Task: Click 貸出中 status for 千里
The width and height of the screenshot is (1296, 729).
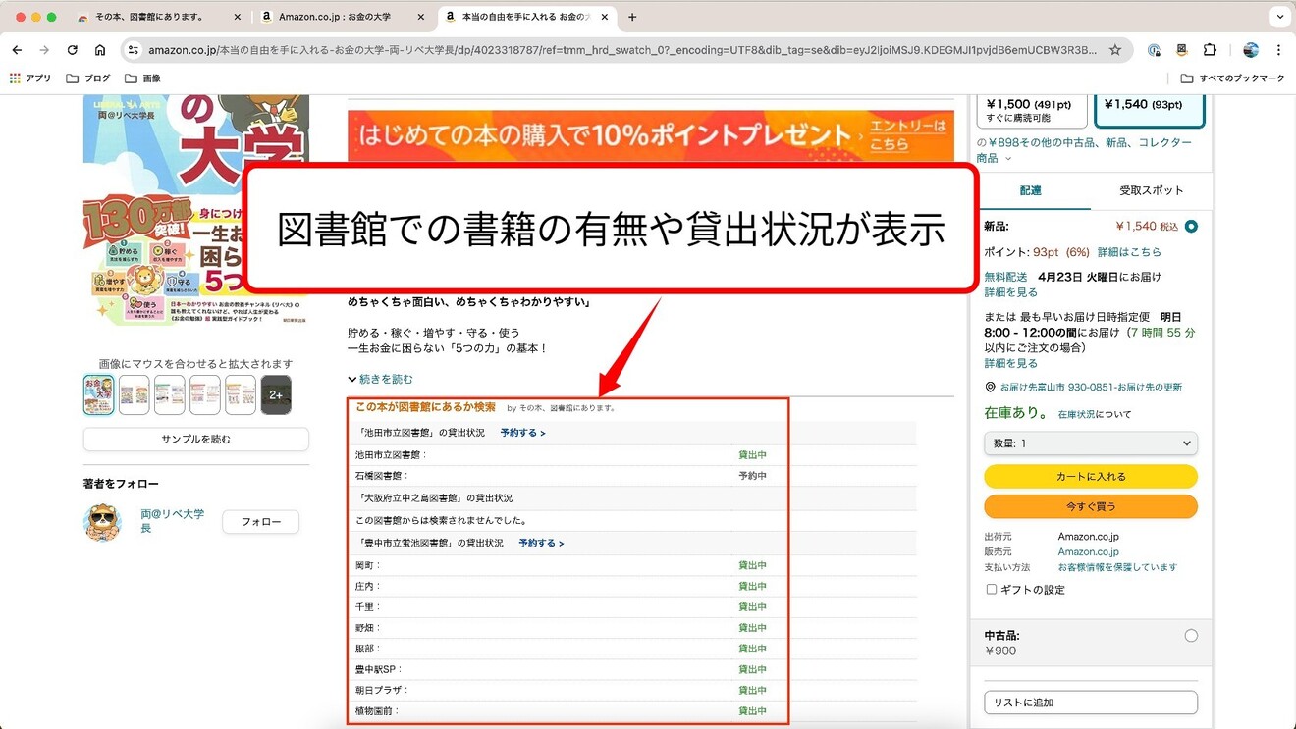Action: pos(752,607)
